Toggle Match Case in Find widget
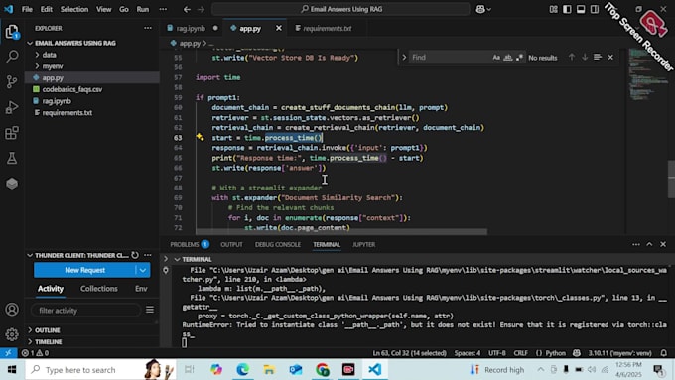The width and height of the screenshot is (675, 380). (496, 57)
